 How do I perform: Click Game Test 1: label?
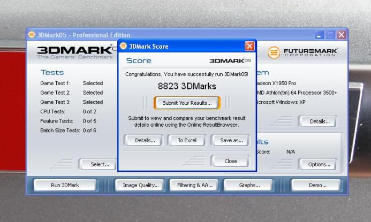[55, 83]
